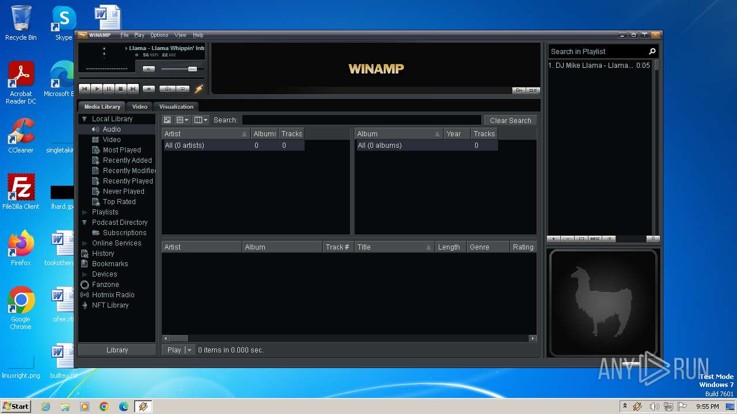Viewport: 737px width, 414px height.
Task: Open the Top Rated view
Action: click(119, 202)
